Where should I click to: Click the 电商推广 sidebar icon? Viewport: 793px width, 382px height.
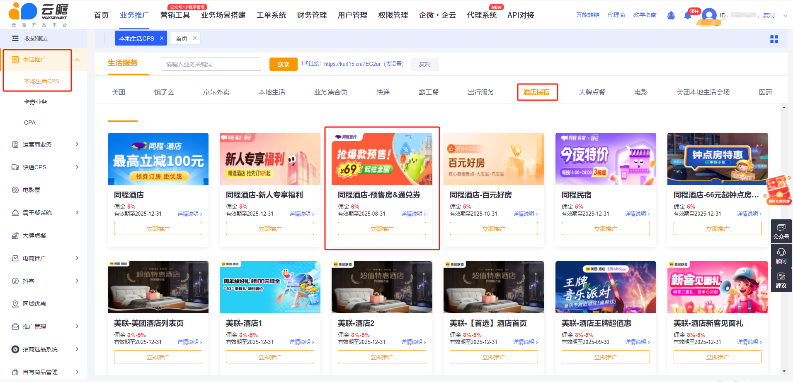[x=15, y=258]
